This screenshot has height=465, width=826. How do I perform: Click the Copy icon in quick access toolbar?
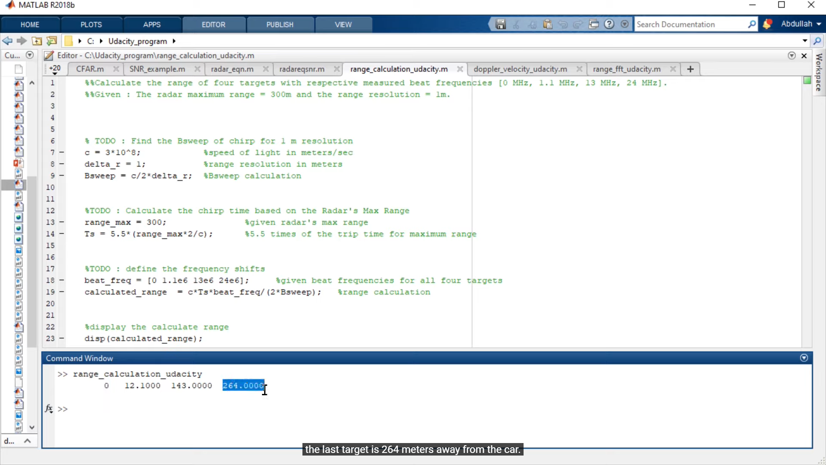[532, 24]
